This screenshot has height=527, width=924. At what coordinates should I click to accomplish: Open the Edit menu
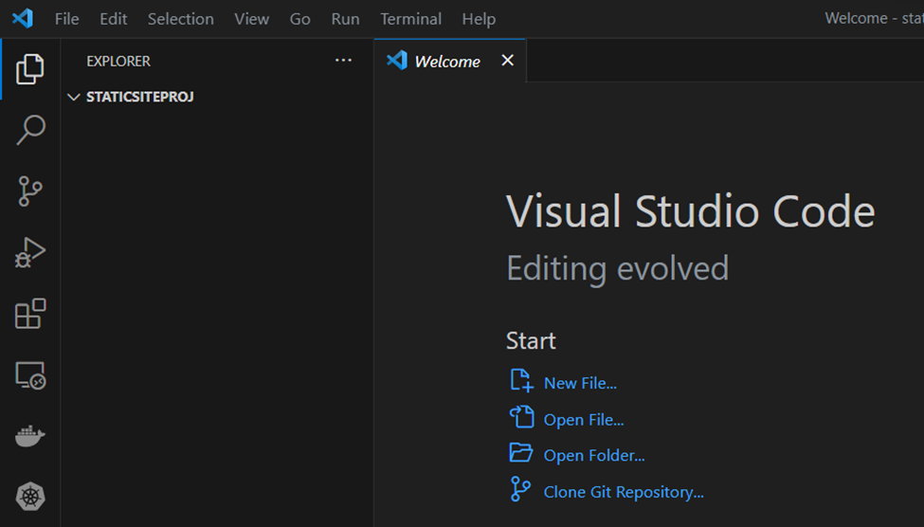(x=113, y=19)
